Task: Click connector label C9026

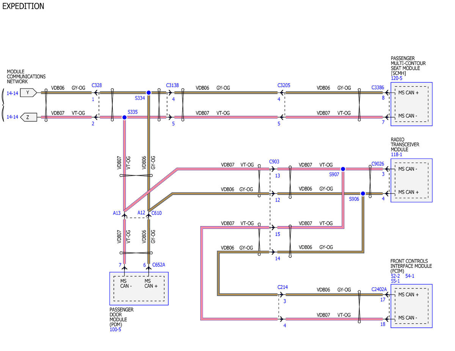Action: pyautogui.click(x=378, y=164)
